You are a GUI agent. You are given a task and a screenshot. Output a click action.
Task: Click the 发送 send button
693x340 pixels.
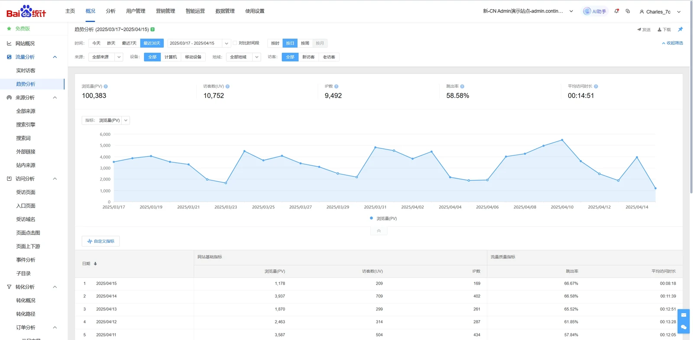644,29
